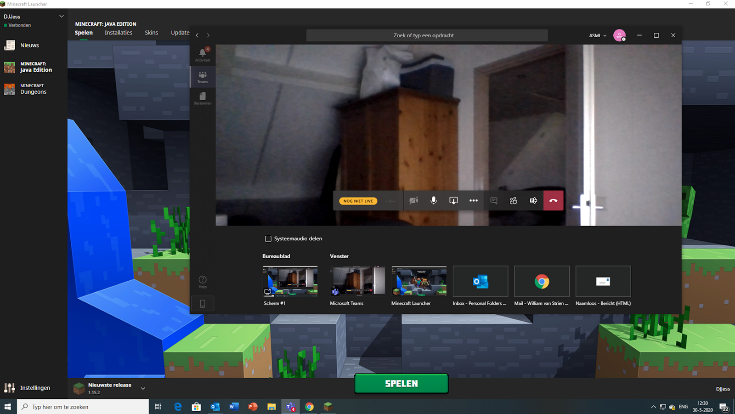Switch to Minecraft Launcher on the taskbar
735x414 pixels.
click(x=328, y=407)
